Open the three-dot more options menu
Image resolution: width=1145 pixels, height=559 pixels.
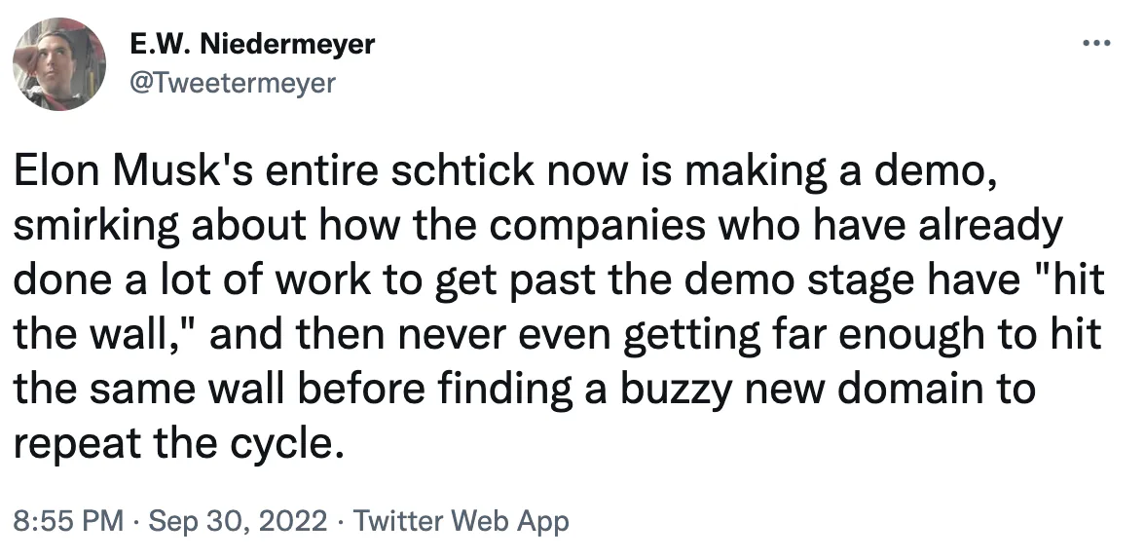coord(1096,45)
